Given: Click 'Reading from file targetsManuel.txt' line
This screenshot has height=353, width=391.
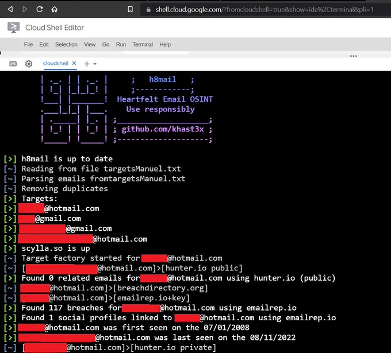Looking at the screenshot, I should point(101,169).
